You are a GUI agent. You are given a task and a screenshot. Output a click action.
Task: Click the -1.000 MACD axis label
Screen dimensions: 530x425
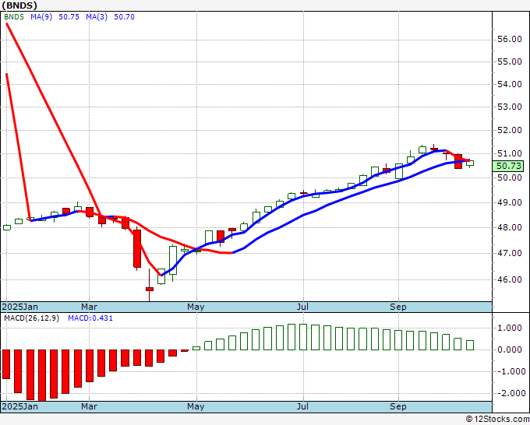[x=510, y=371]
